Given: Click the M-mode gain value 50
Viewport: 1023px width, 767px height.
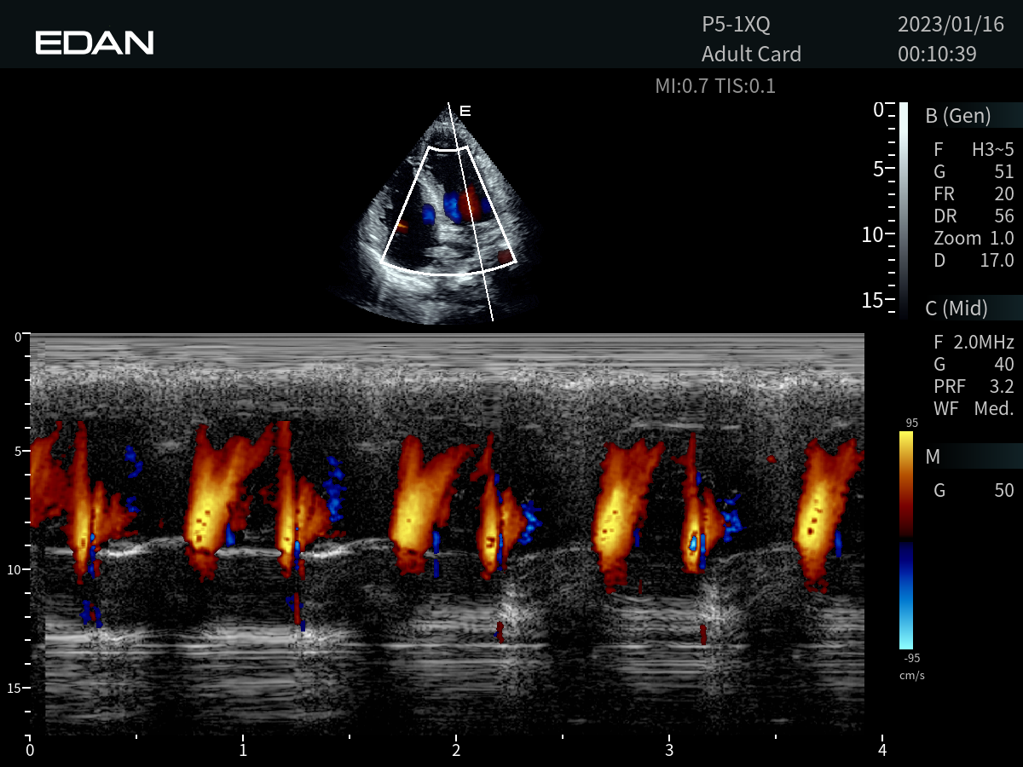Looking at the screenshot, I should tap(1003, 490).
